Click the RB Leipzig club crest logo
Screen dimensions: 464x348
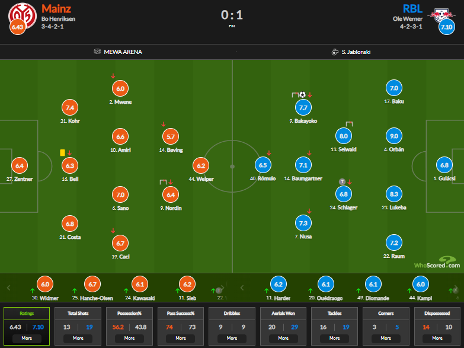441,16
